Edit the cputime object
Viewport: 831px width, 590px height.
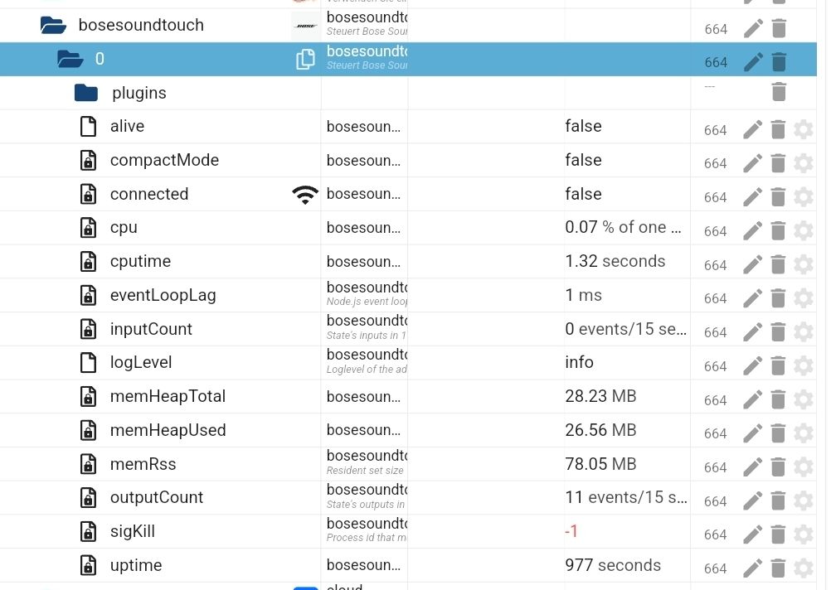[x=752, y=265]
